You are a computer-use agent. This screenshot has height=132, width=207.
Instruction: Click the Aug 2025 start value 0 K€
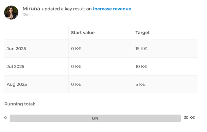(x=76, y=84)
